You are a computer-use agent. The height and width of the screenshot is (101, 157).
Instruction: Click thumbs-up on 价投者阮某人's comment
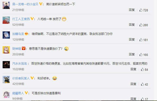coord(142,84)
